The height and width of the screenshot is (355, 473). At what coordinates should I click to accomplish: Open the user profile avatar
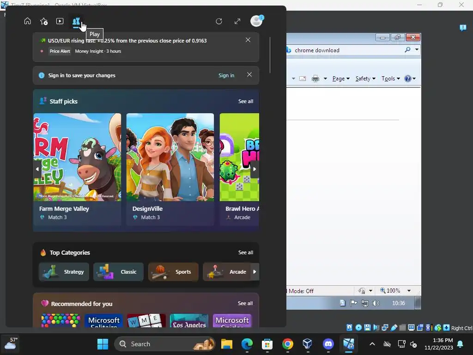pos(256,21)
